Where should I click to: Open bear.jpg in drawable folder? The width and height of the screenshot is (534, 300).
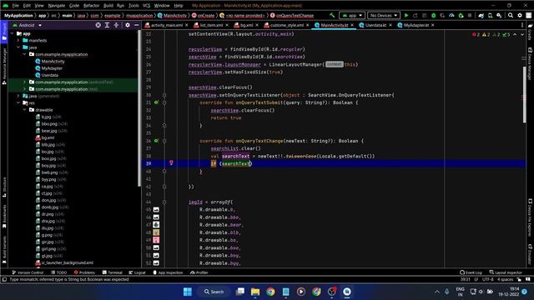pos(49,131)
